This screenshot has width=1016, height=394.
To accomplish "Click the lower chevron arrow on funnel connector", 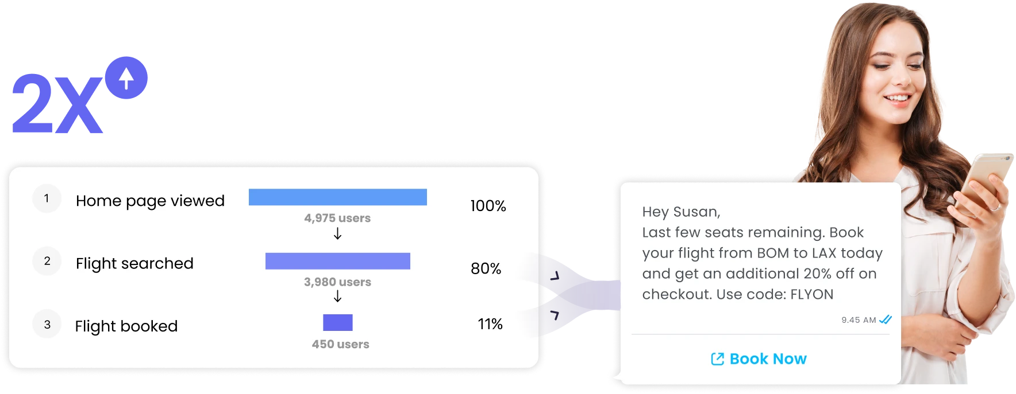I will coord(555,315).
